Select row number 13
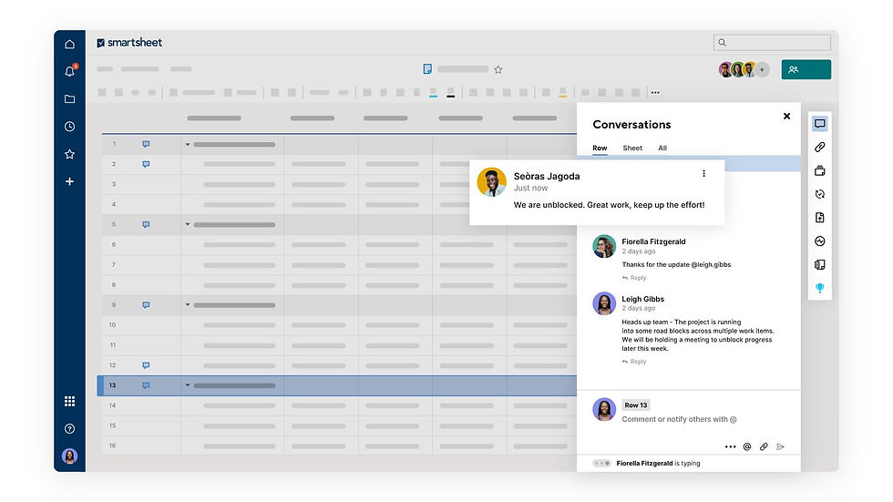The height and width of the screenshot is (502, 893). pyautogui.click(x=112, y=385)
